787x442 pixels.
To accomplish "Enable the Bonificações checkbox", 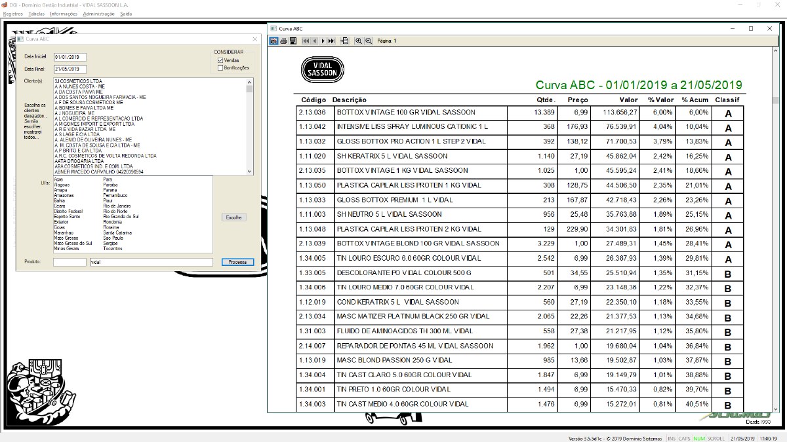I will click(220, 67).
